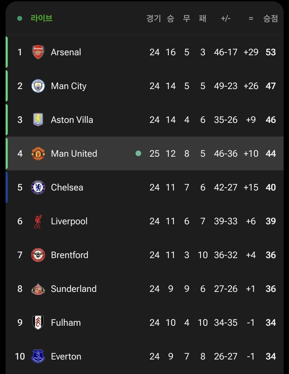Open the Aston Villa team name link
Screen dimensions: 289x374
pyautogui.click(x=72, y=120)
